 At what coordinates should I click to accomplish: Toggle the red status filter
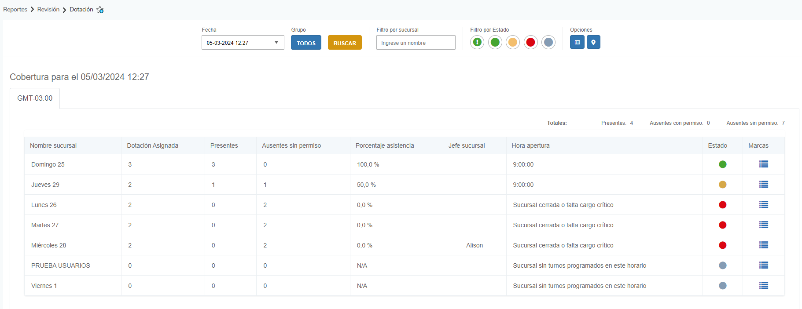[530, 43]
